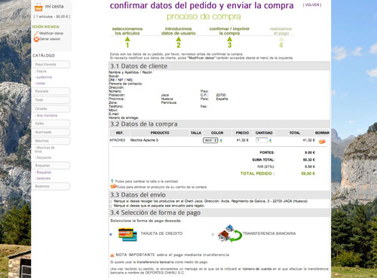Open the Mochilas catalog category

[51, 141]
